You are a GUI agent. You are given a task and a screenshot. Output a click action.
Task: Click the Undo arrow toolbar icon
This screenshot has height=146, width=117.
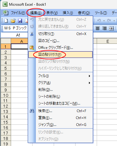pos(99,21)
